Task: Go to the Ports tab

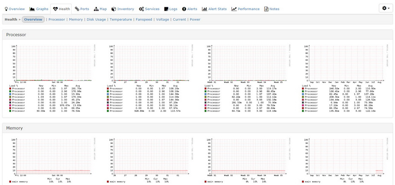Action: click(x=82, y=9)
